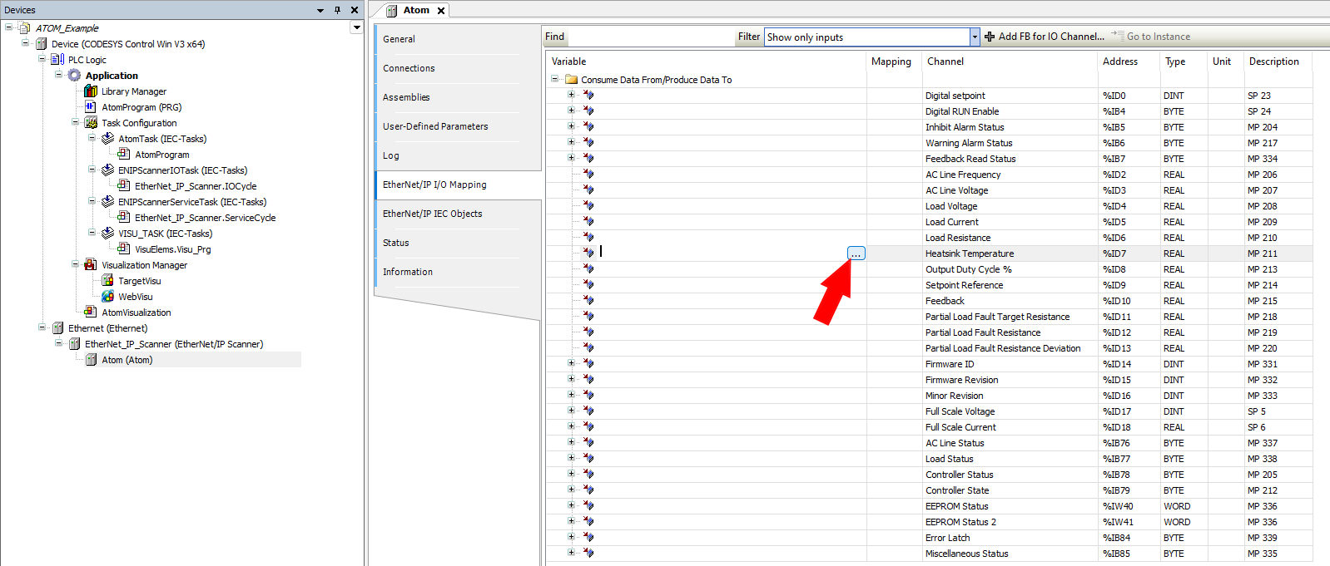Click the TargetVisu icon in tree
Viewport: 1330px width, 566px height.
[107, 281]
